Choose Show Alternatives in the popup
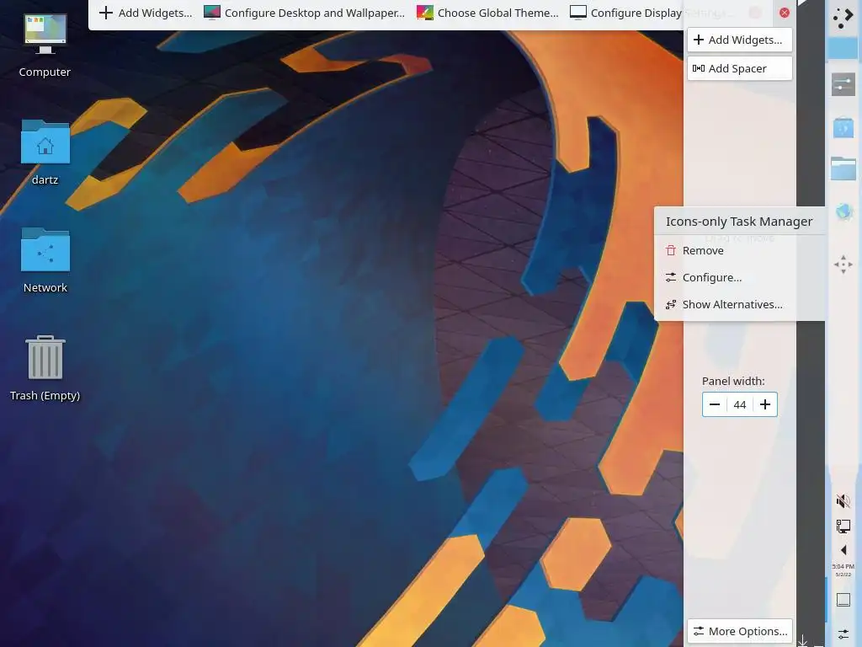The height and width of the screenshot is (647, 862). coord(739,304)
